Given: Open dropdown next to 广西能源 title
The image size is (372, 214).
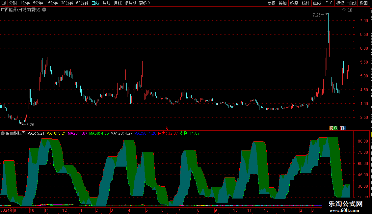Looking at the screenshot, I should (x=44, y=10).
